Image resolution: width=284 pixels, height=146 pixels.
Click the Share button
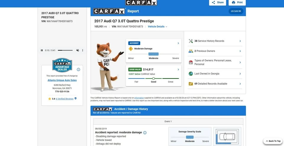coord(217,2)
